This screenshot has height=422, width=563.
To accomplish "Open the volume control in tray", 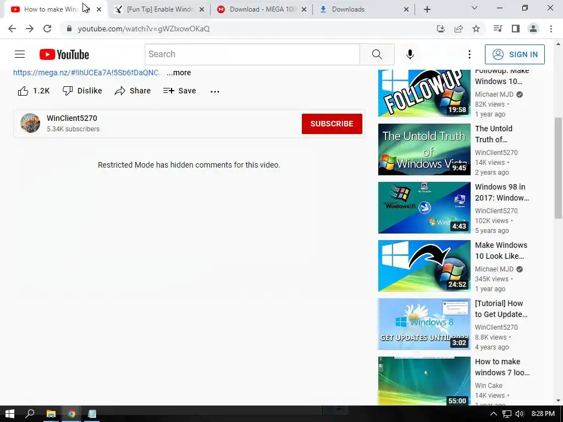I will 519,414.
